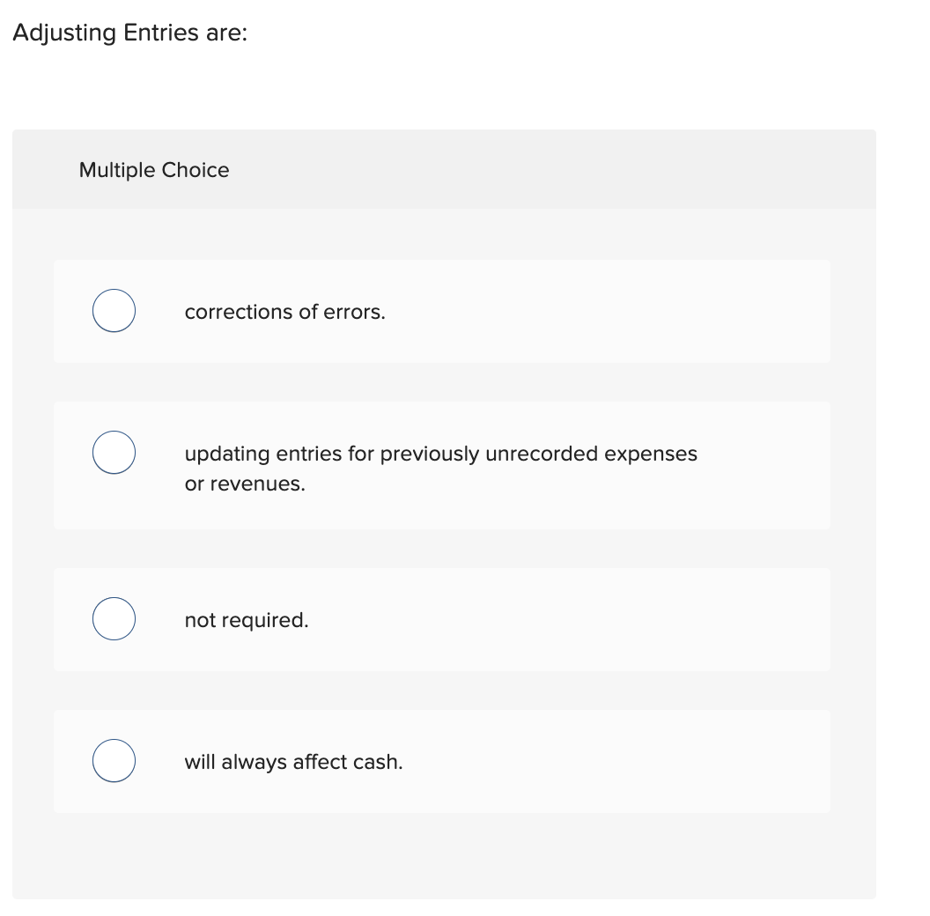Click the question text 'Adjusting Entries are:'
The height and width of the screenshot is (916, 930).
coord(129,32)
